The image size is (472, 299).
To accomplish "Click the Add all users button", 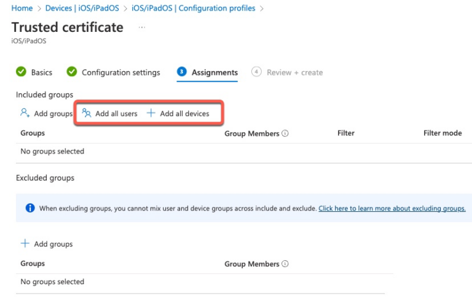I will click(110, 114).
